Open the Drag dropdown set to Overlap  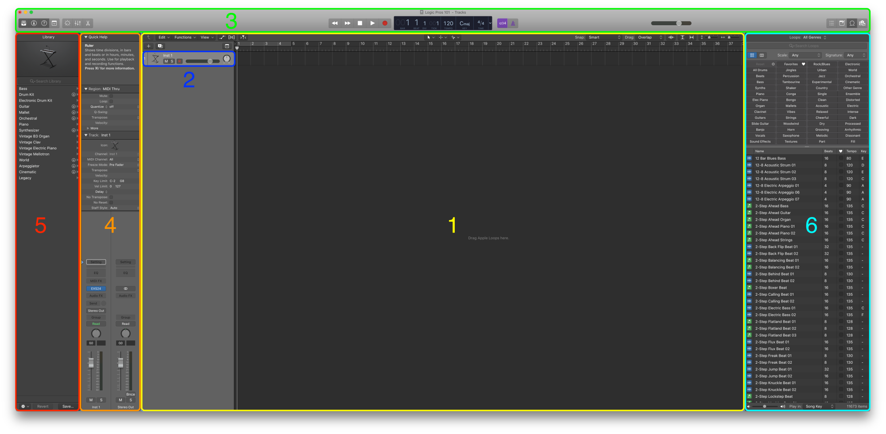[650, 38]
